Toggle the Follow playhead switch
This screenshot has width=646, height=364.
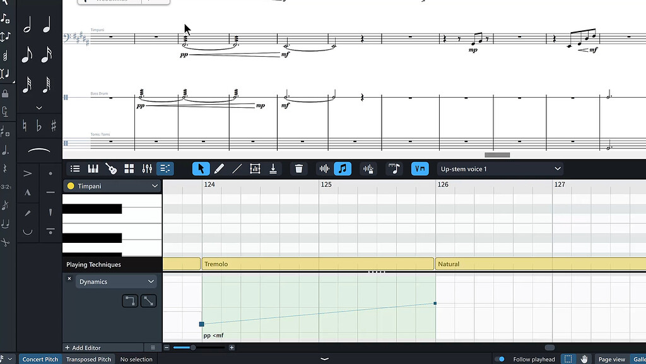[500, 359]
